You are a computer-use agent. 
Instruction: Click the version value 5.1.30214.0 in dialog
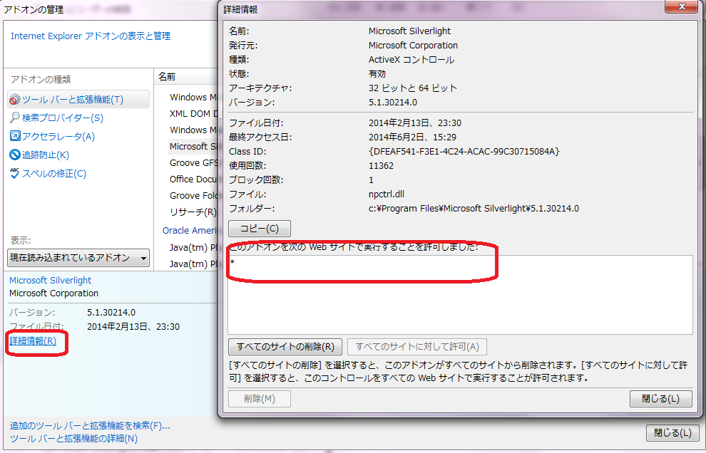(x=393, y=103)
